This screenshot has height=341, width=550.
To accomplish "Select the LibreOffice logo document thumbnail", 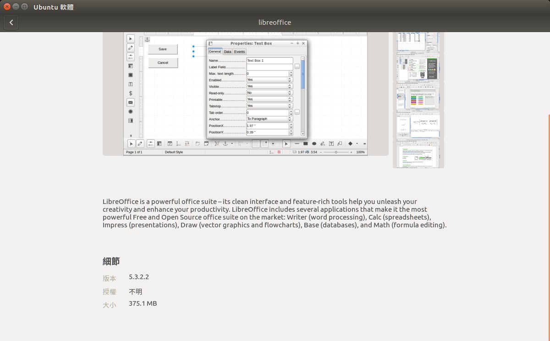I will (418, 154).
